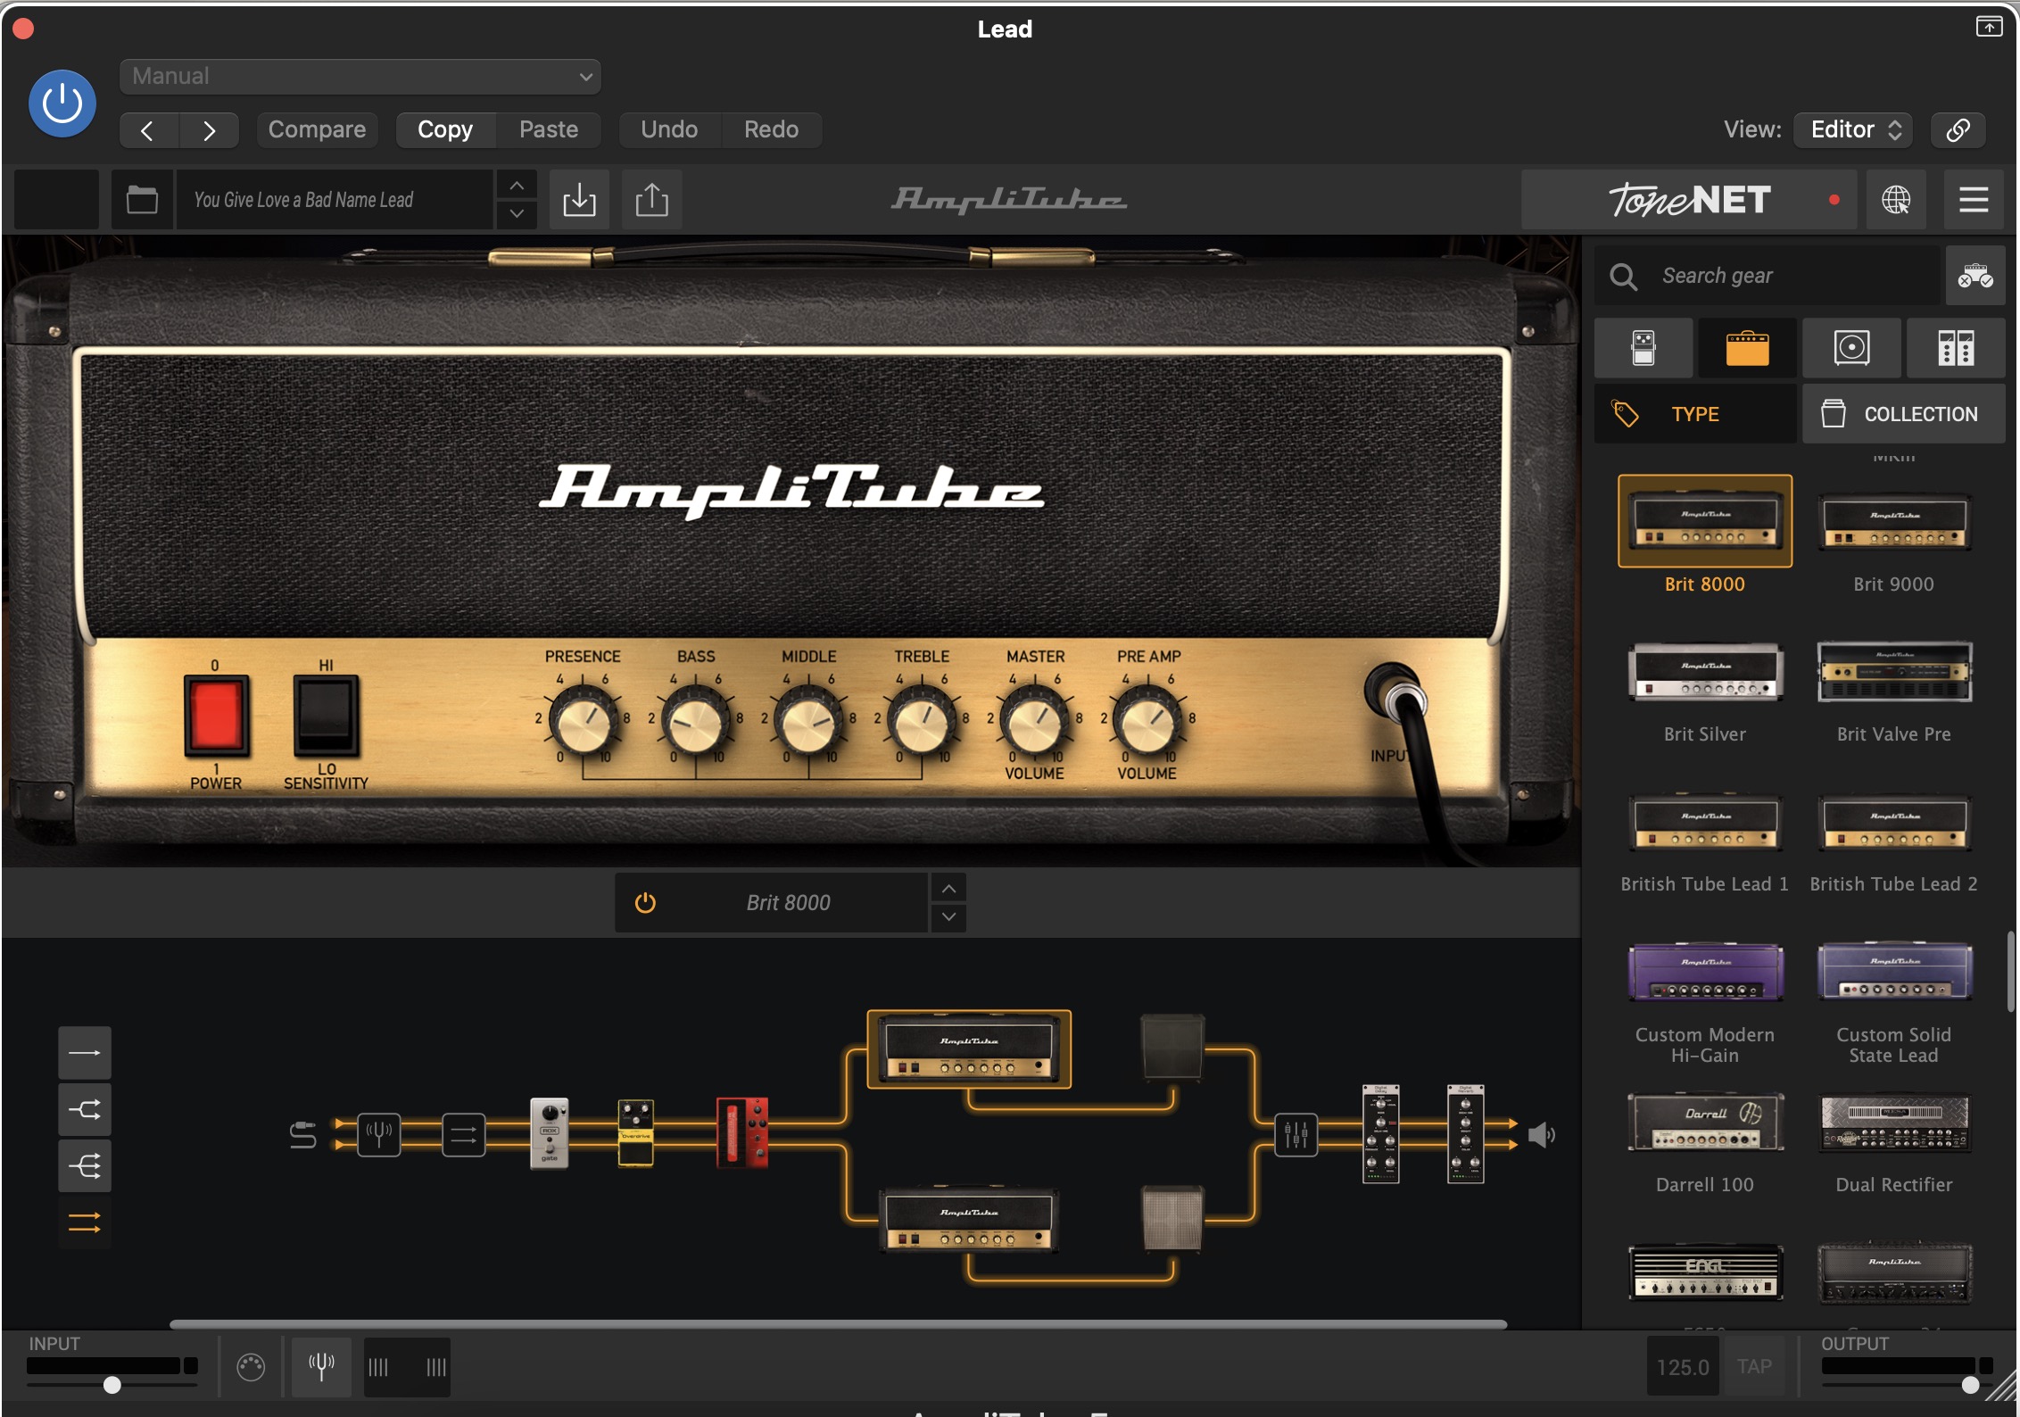Select the three-way split chain routing

85,1165
